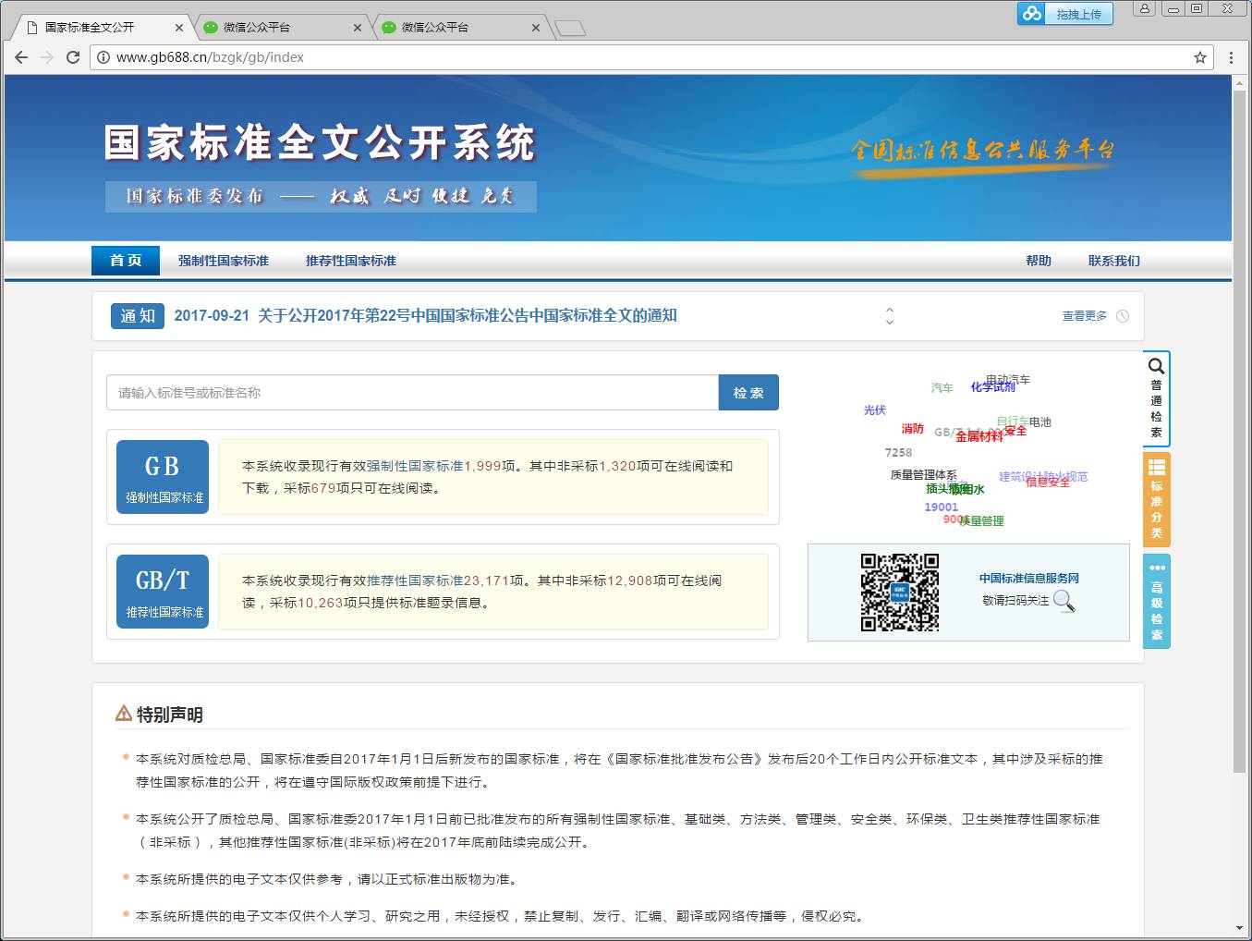Close the second 微信公众平台 tab
Screen dimensions: 1252x941
[536, 28]
